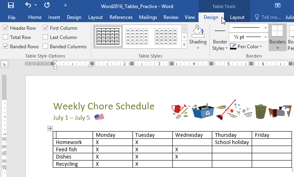Open the File menu
Screen dimensions: 294x177
tap(12, 17)
